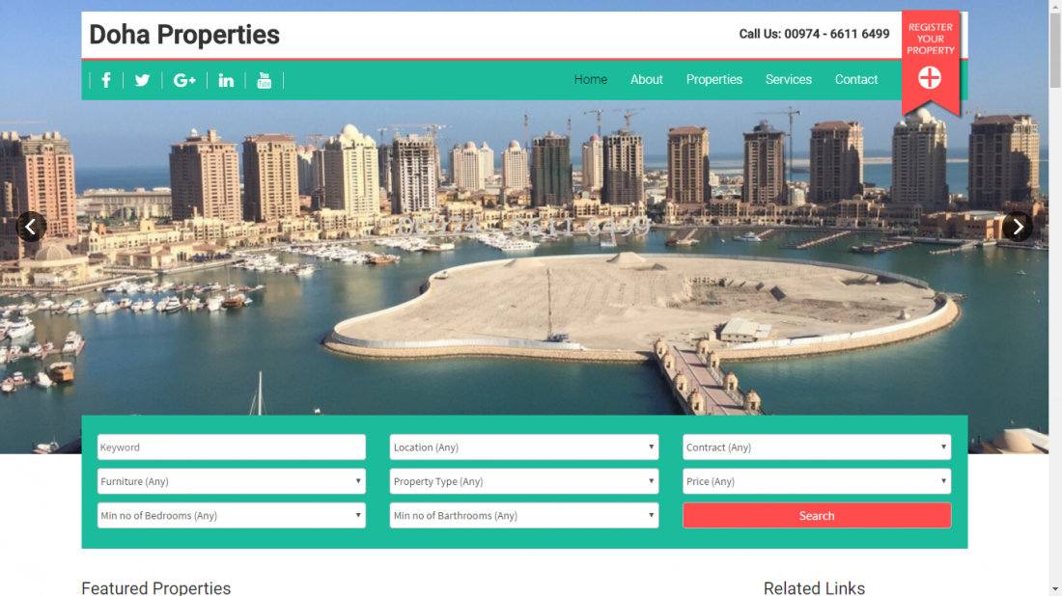Expand the Min no of Barthrooms dropdown

[524, 516]
